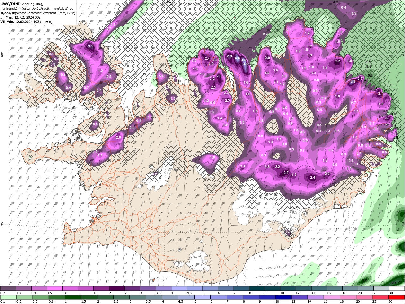Select the lavender 14 swatch in the rain scale
The height and width of the screenshot is (304, 405).
tap(315, 297)
